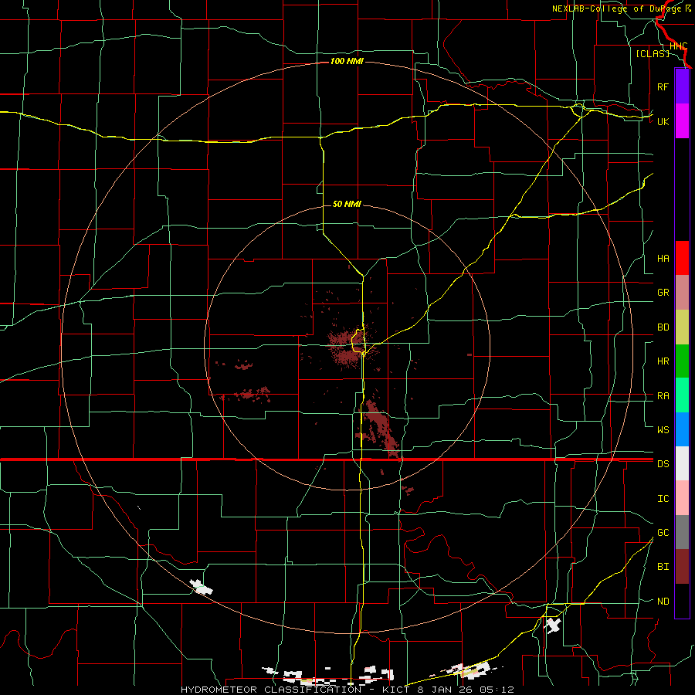Select the BD yellow legend swatch

click(682, 327)
